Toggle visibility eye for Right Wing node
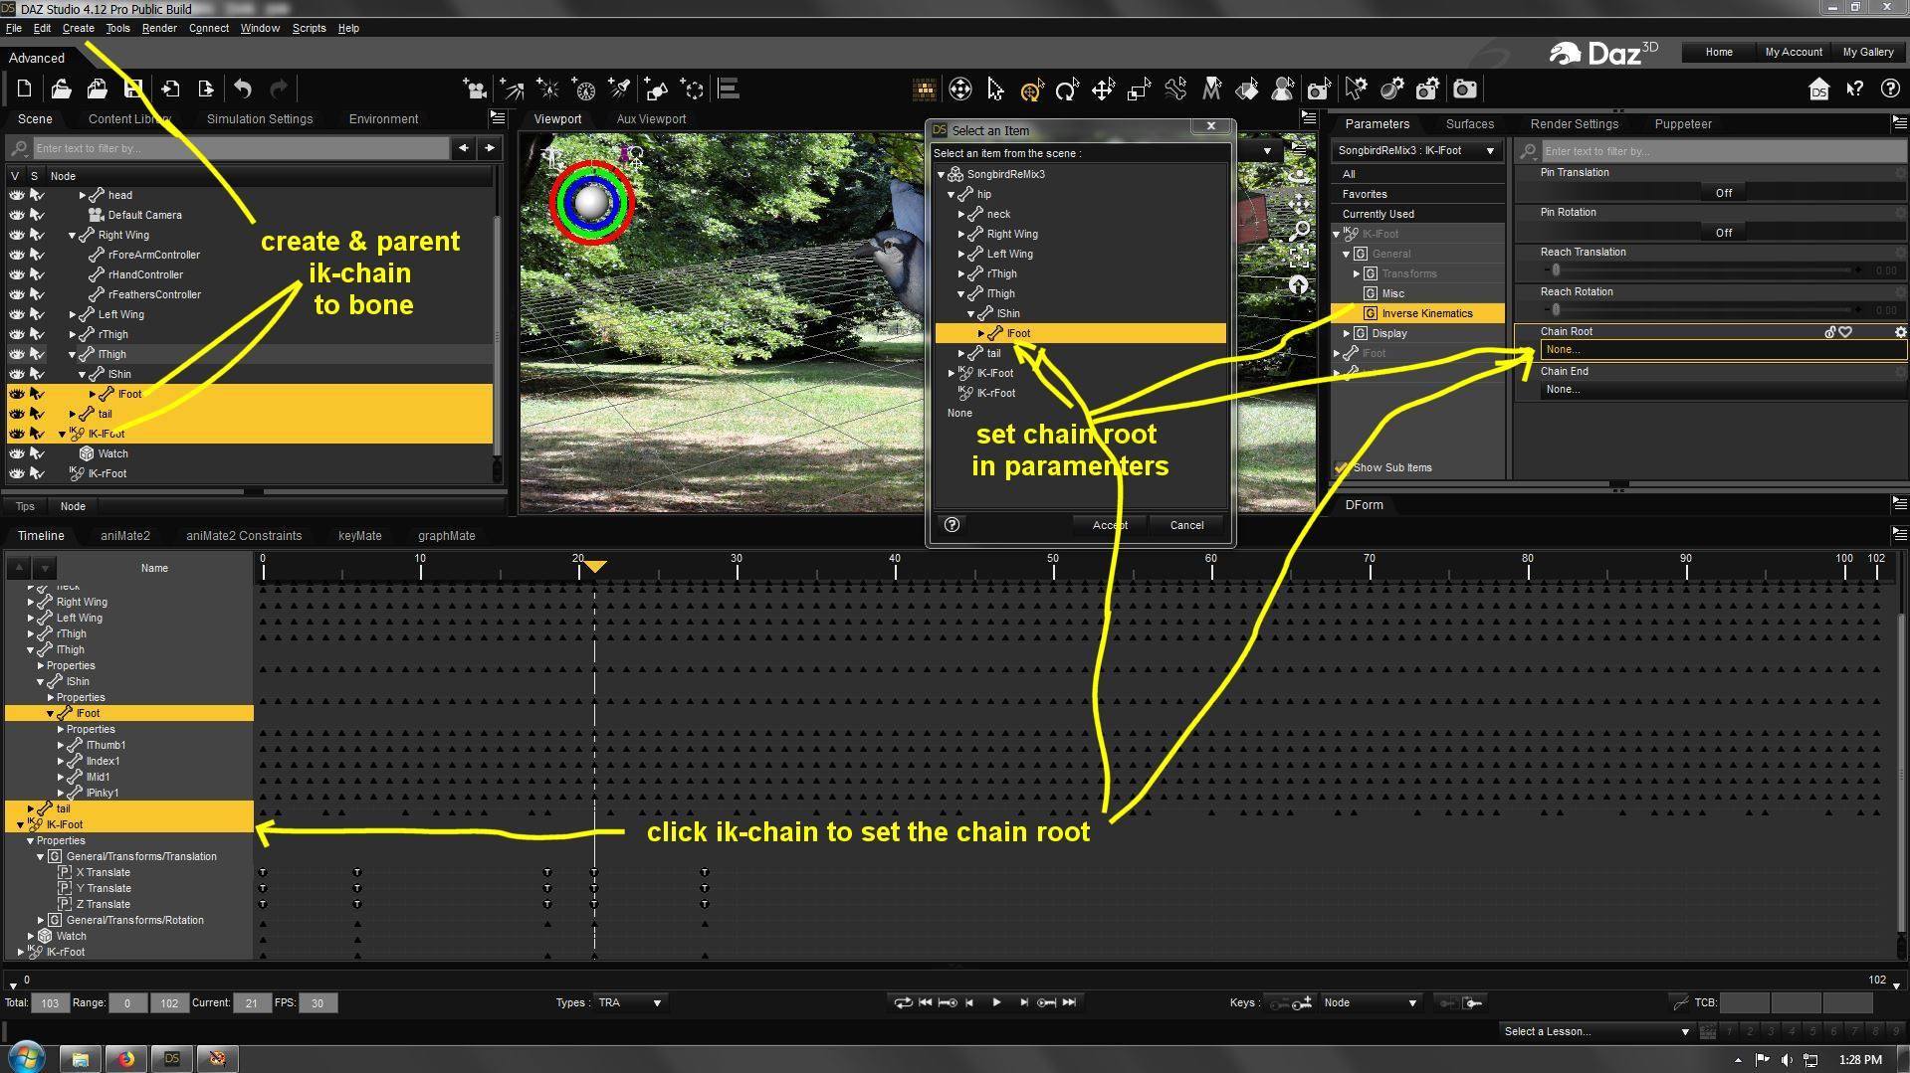This screenshot has height=1073, width=1910. coord(16,235)
